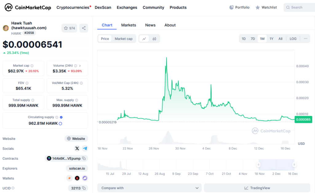This screenshot has width=315, height=193.
Task: Click the left handle of the range slider
Action: [258, 165]
